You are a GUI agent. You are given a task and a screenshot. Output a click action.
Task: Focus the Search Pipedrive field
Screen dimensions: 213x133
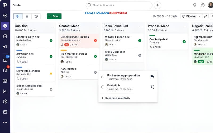coord(119,5)
